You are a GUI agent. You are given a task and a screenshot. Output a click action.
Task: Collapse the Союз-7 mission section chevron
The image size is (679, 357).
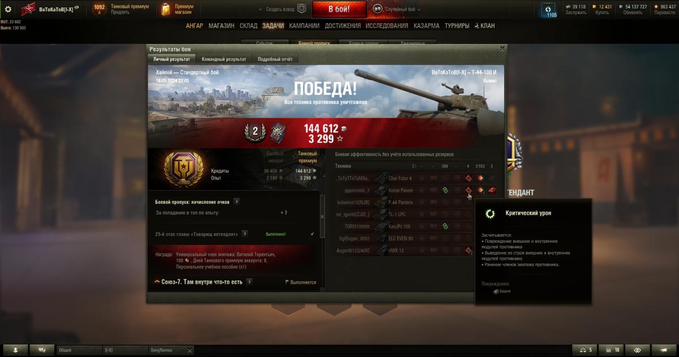coord(157,282)
